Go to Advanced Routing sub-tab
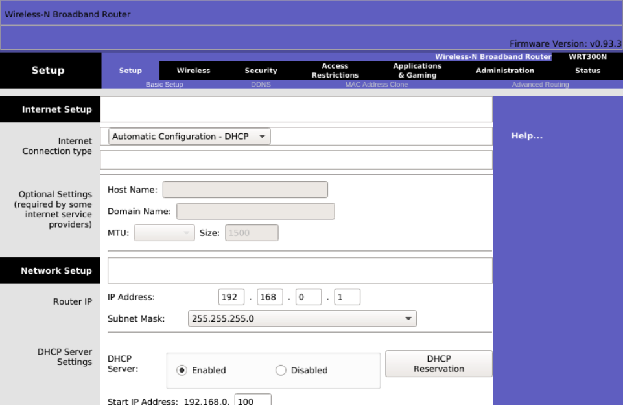The image size is (623, 405). click(x=541, y=85)
